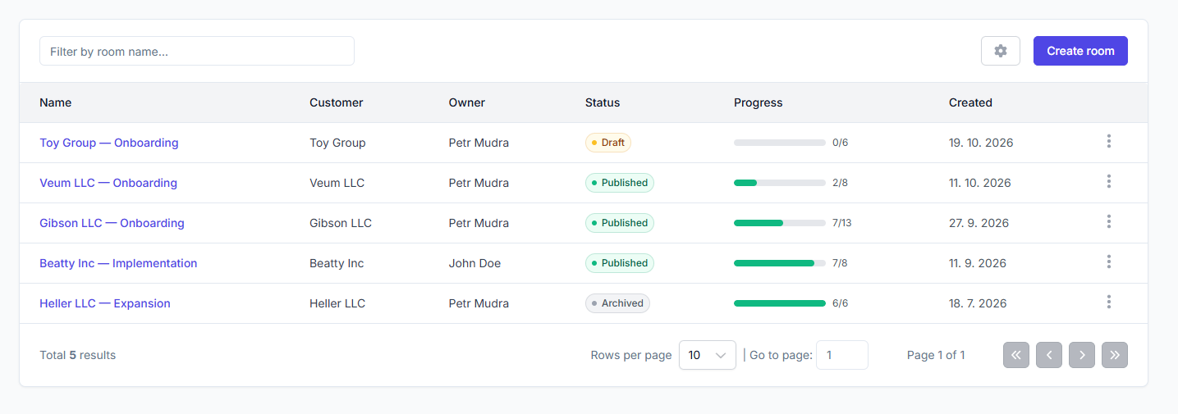The image size is (1178, 414).
Task: Go to first page with double-left arrows
Action: click(1016, 355)
